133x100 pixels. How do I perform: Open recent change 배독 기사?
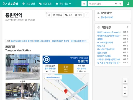coord(101,46)
